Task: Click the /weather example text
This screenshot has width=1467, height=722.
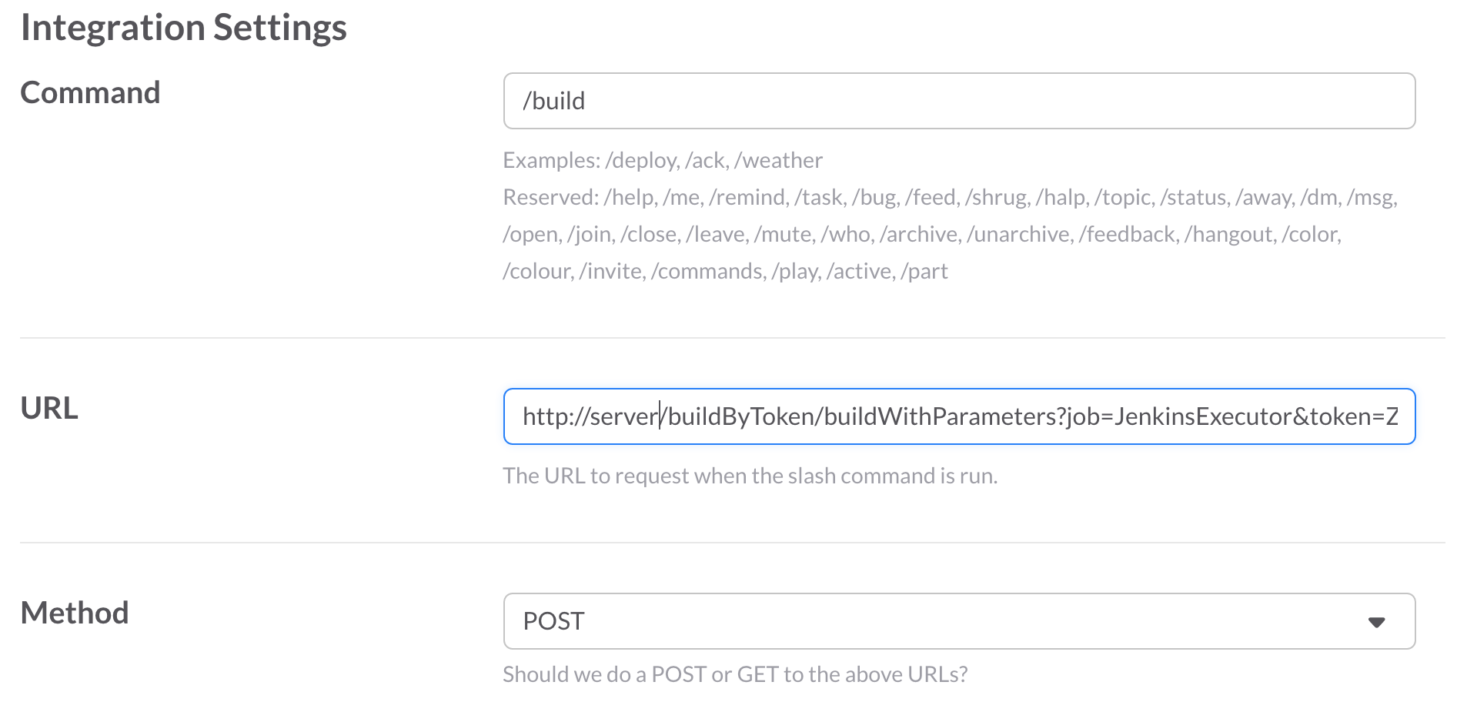Action: click(778, 160)
